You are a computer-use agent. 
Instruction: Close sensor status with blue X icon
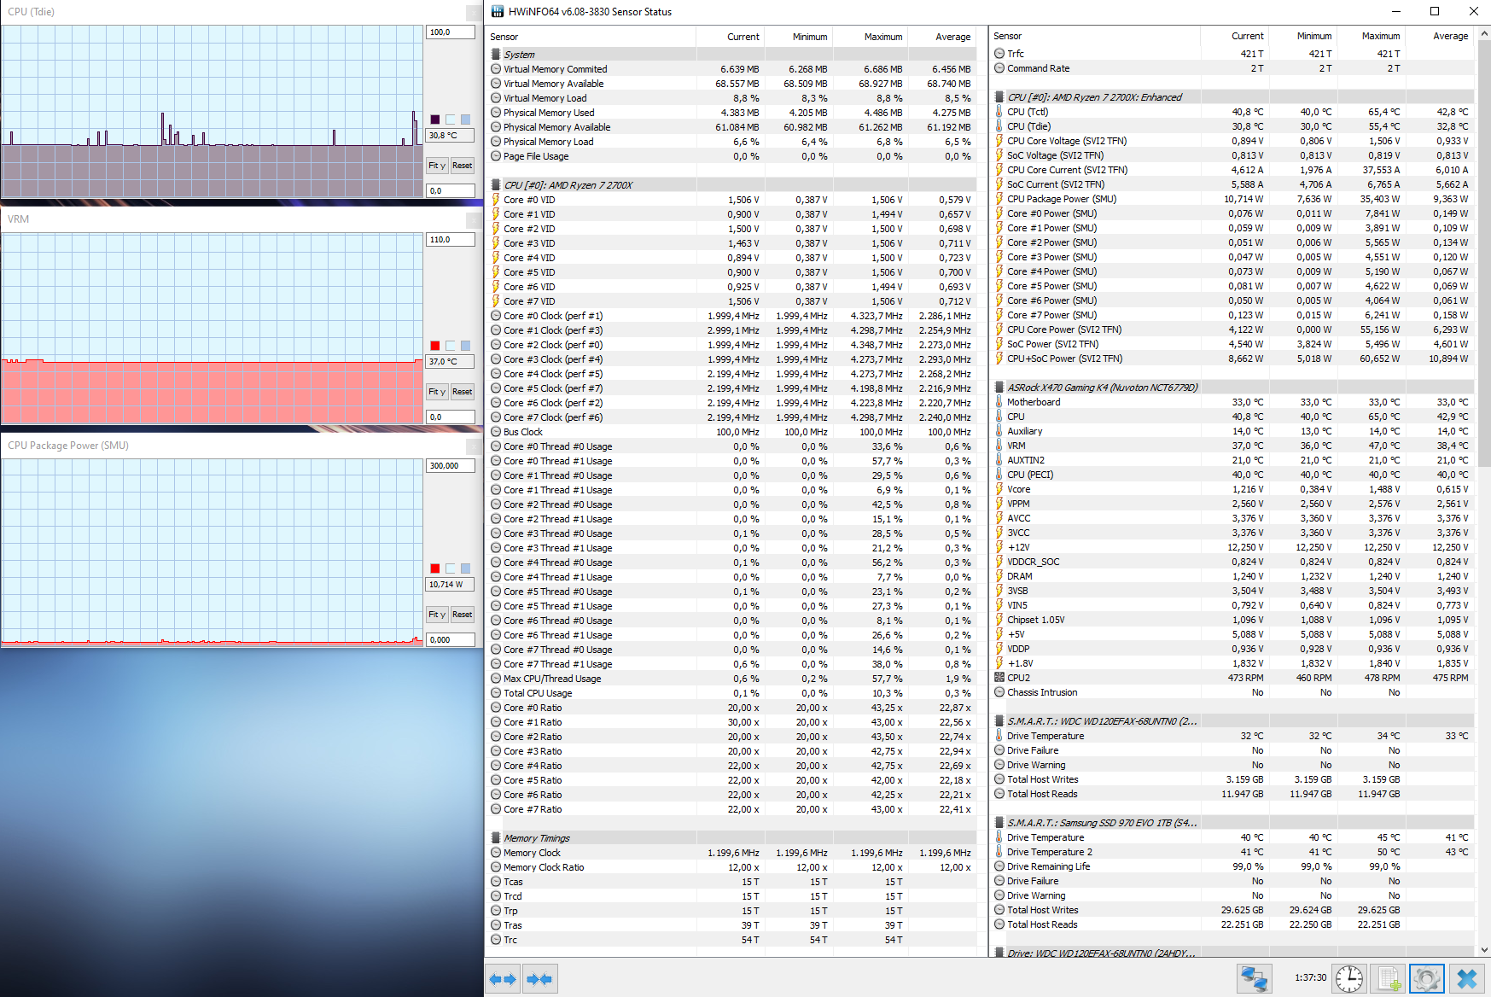click(x=1467, y=978)
